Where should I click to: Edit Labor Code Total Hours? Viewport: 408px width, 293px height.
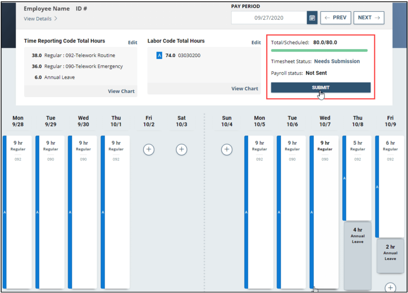[x=256, y=42]
